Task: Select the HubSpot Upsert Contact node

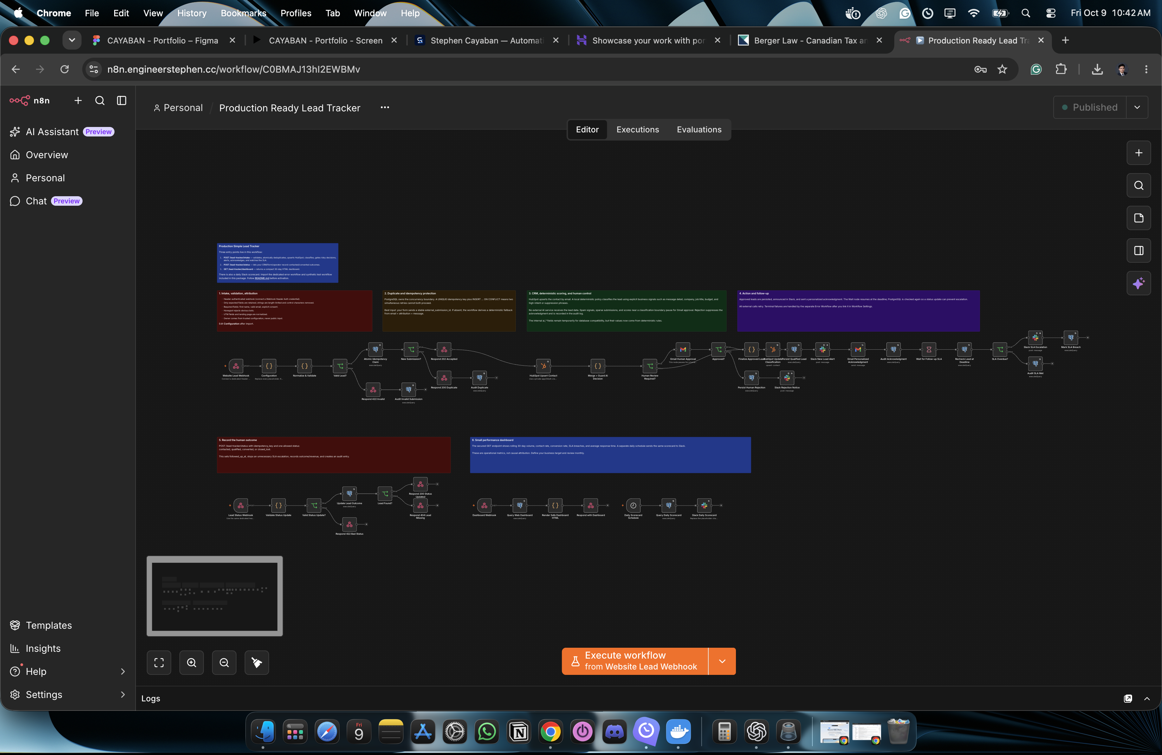Action: pyautogui.click(x=543, y=366)
